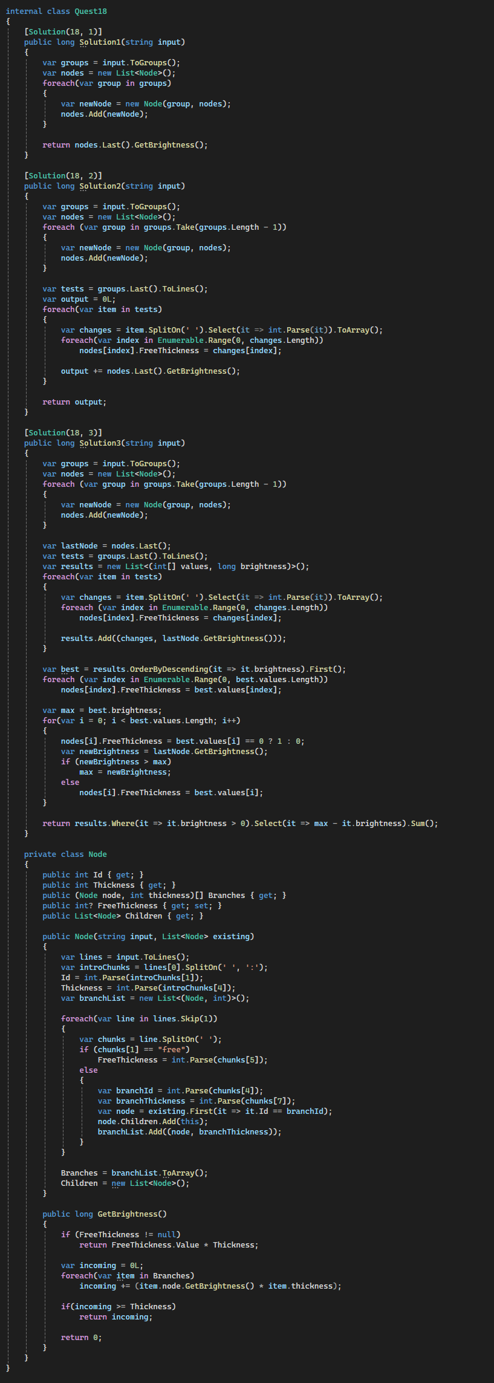Click 'var lines = input.ToLines();' line

[125, 957]
